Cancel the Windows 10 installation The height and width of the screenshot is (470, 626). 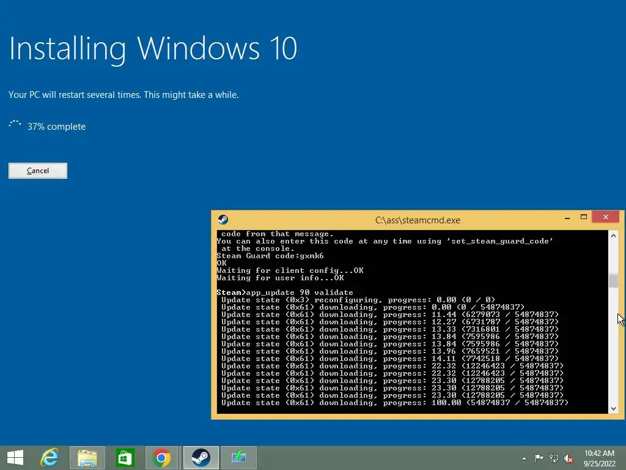point(38,171)
